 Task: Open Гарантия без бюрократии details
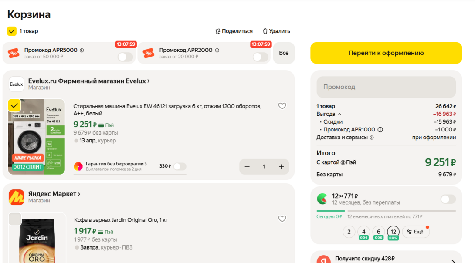click(x=116, y=164)
